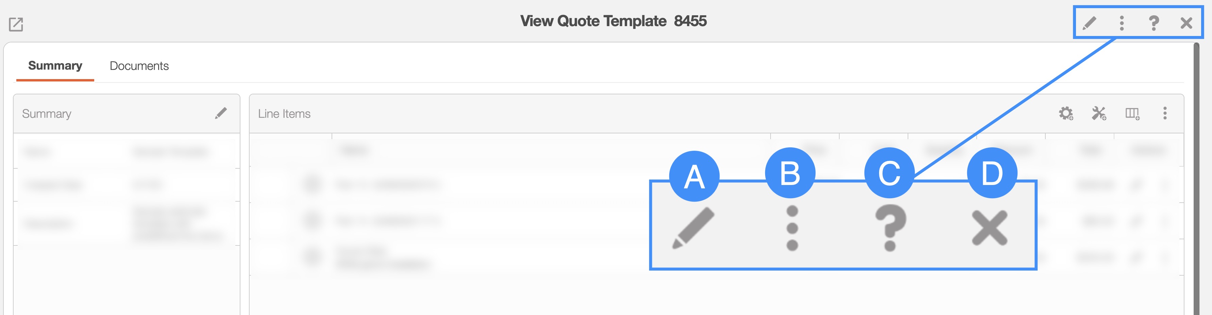The width and height of the screenshot is (1212, 315).
Task: Click the header pencil icon beside the three-dot menu
Action: point(1089,22)
